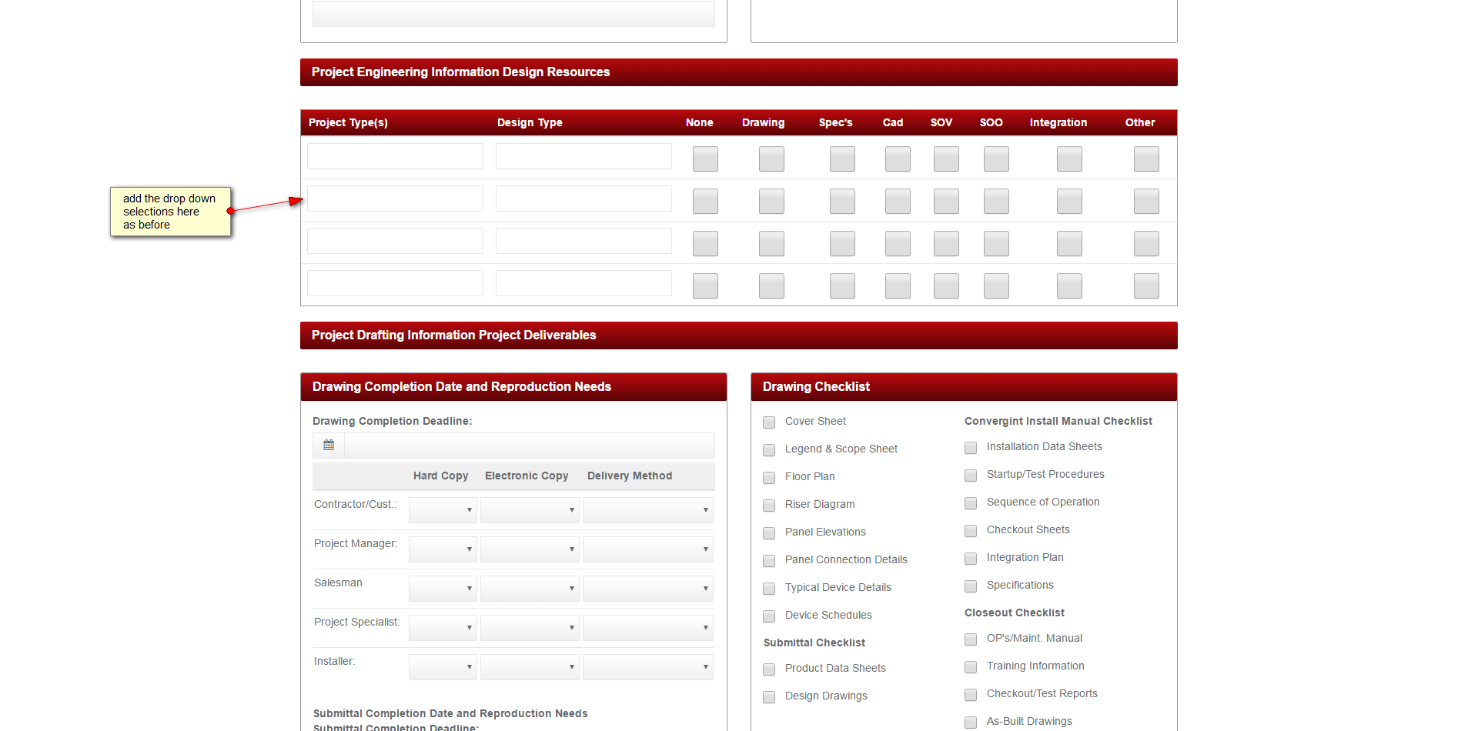This screenshot has height=731, width=1478.
Task: Check OP's/Maint. Manual
Action: click(x=971, y=639)
